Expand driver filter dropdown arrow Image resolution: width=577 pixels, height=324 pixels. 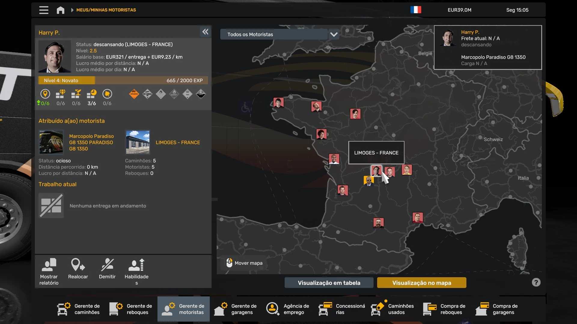pos(334,34)
